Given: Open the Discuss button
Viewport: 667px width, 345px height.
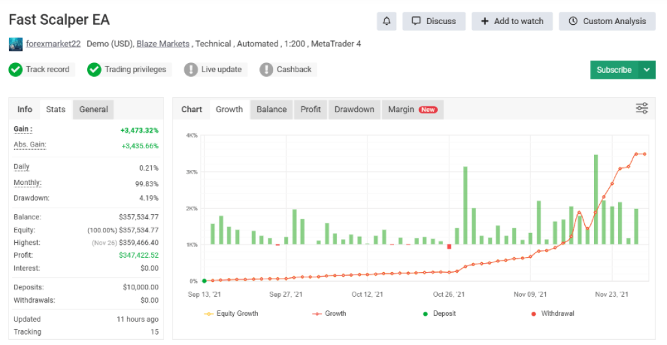Looking at the screenshot, I should coord(434,21).
